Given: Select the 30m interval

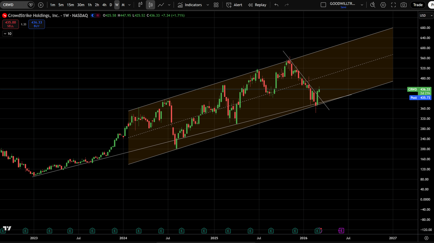Looking at the screenshot, I should pyautogui.click(x=81, y=5).
